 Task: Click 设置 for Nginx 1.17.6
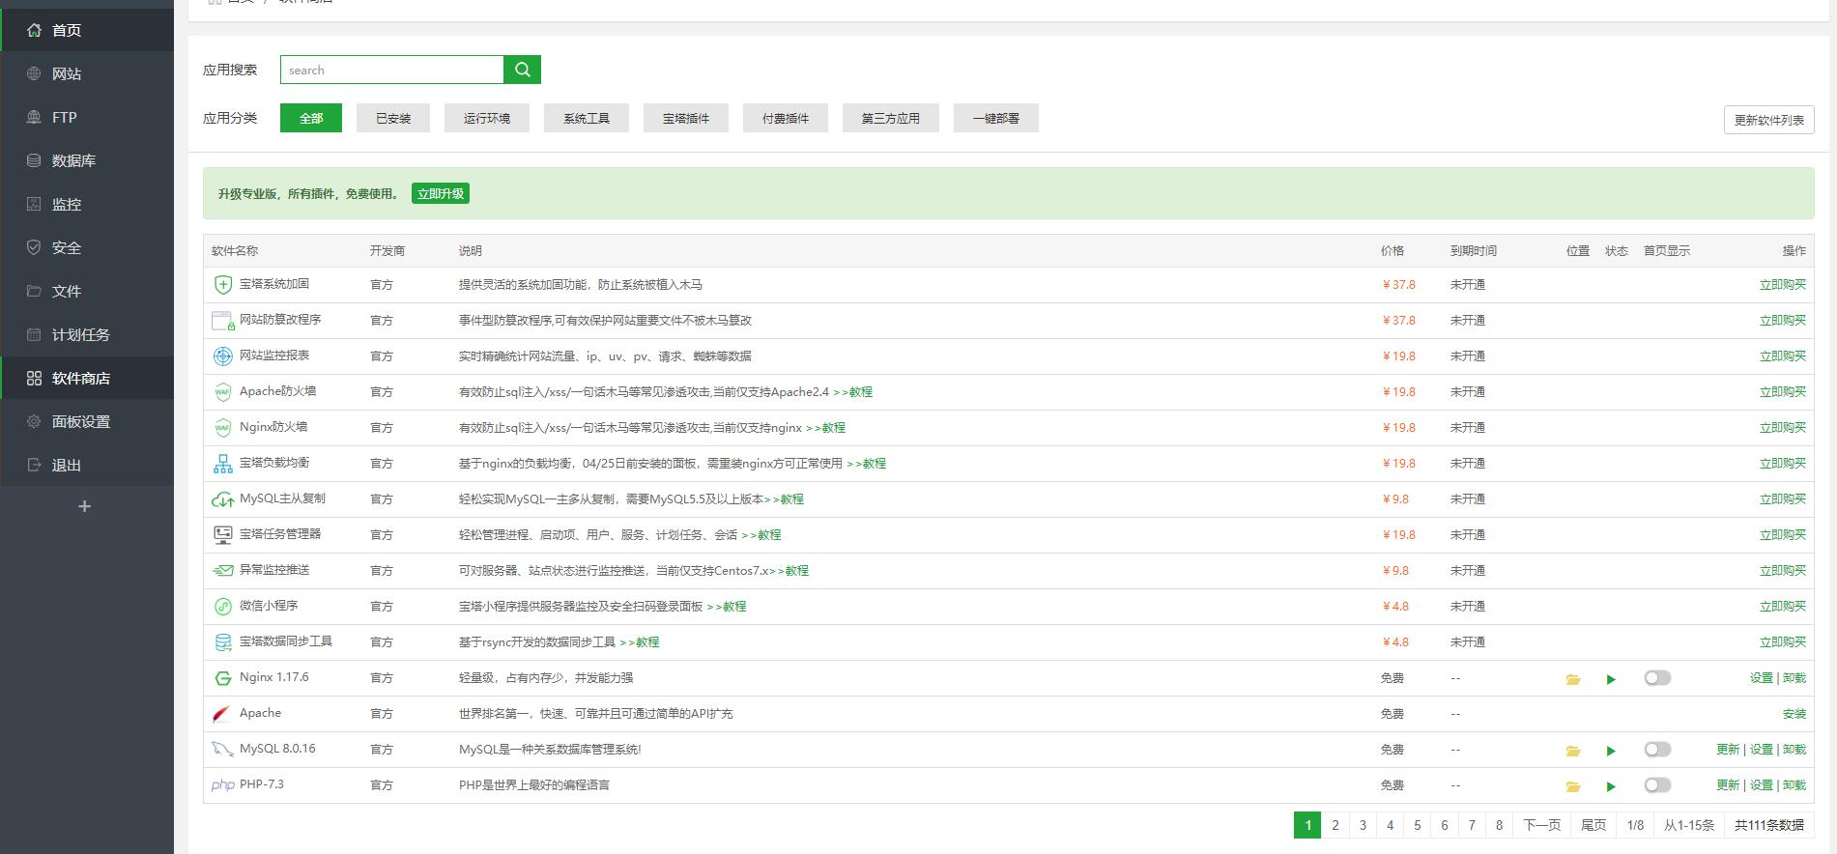click(x=1762, y=678)
